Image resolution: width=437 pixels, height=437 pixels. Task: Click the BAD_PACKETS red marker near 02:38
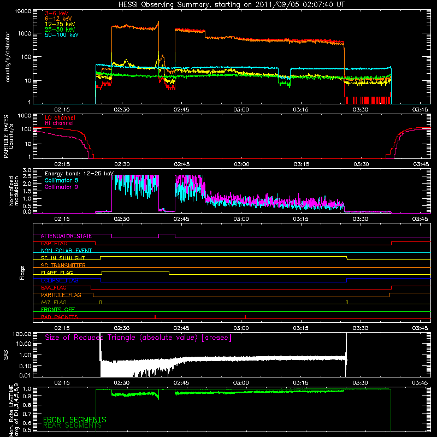tap(155, 317)
